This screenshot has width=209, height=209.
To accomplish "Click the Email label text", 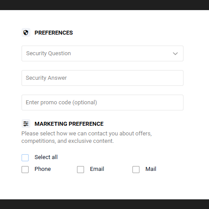I will 97,169.
